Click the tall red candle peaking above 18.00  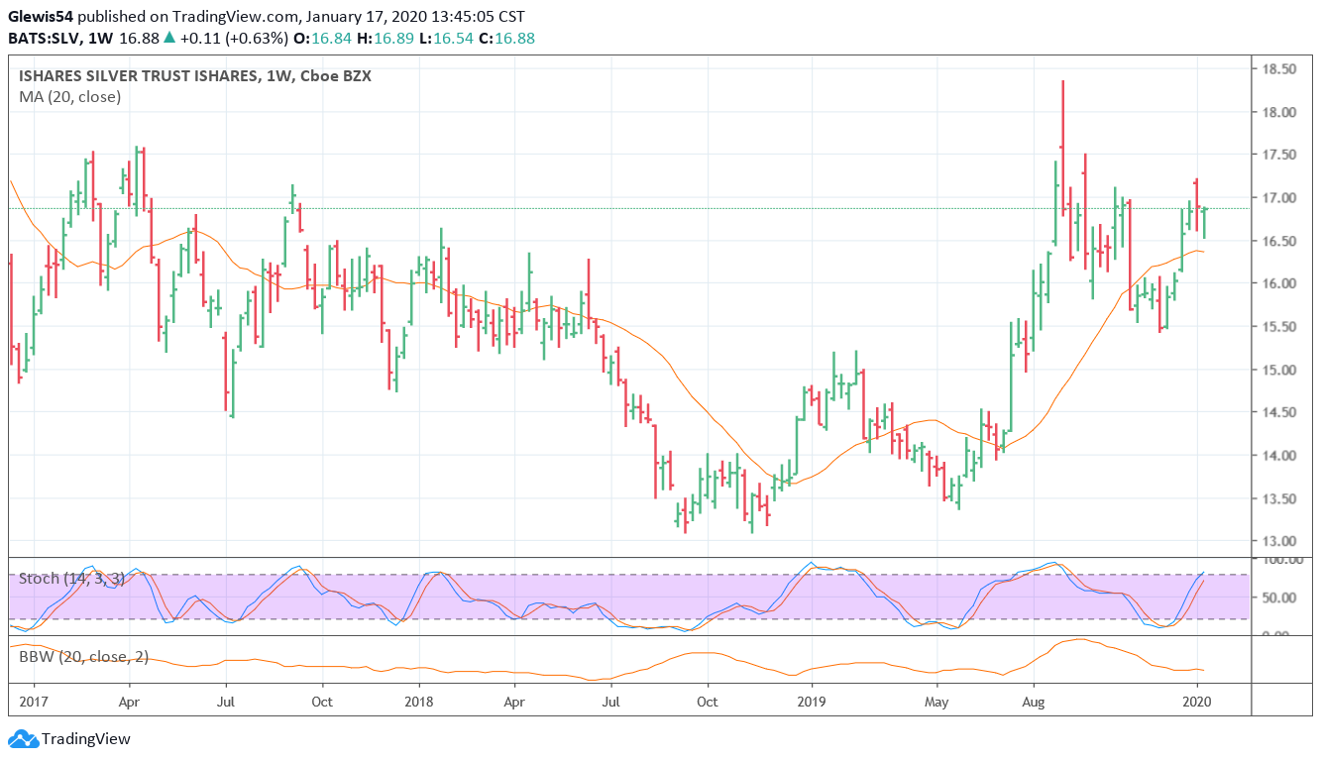coord(1062,148)
